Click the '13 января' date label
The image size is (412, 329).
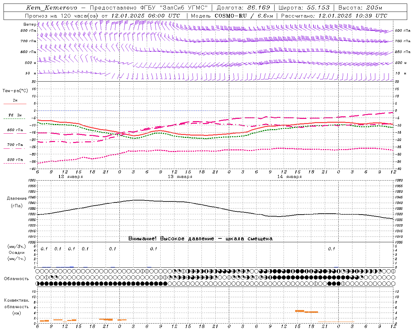(180, 177)
